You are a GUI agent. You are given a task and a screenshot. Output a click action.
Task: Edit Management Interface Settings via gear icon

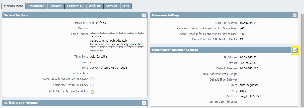coord(294,50)
